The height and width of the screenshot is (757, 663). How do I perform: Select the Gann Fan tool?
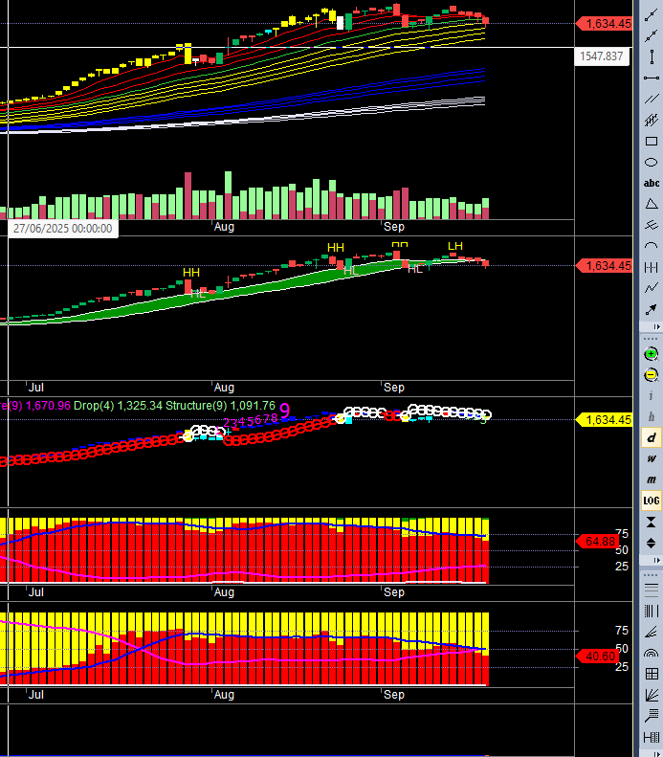click(x=651, y=695)
